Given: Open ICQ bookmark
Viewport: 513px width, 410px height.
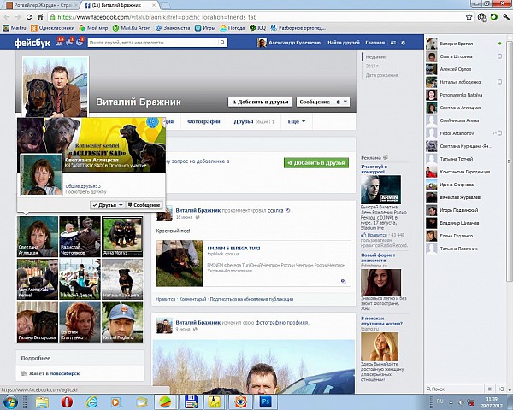Looking at the screenshot, I should click(x=258, y=28).
